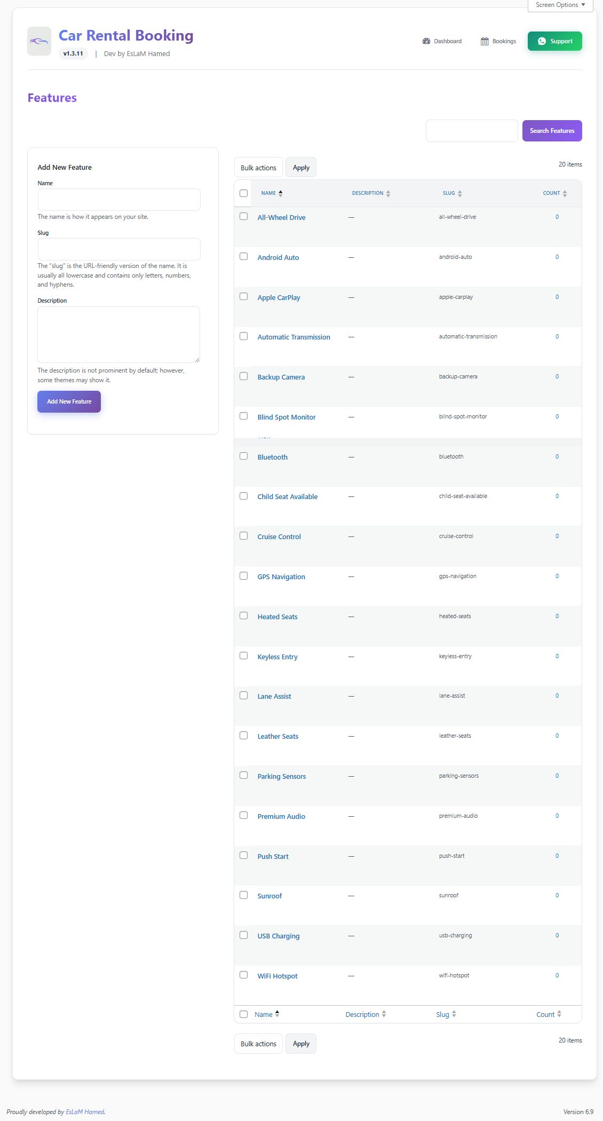Click the Dashboard gauge icon
The height and width of the screenshot is (1121, 603).
coord(426,41)
